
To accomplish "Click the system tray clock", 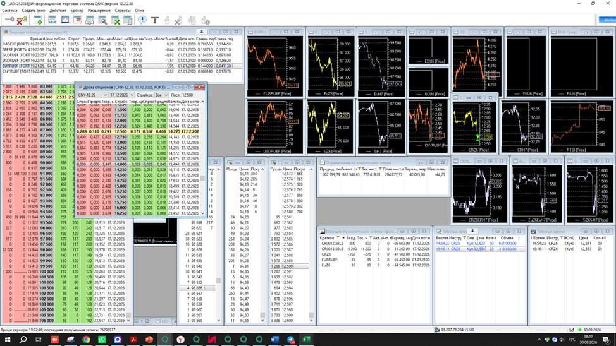I will [588, 339].
